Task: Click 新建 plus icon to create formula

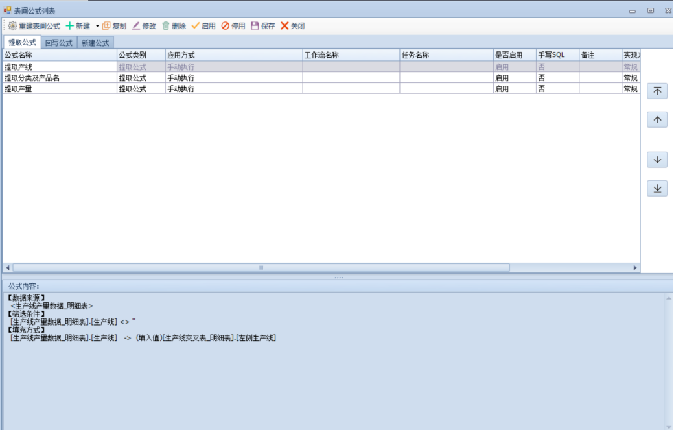Action: (x=70, y=26)
